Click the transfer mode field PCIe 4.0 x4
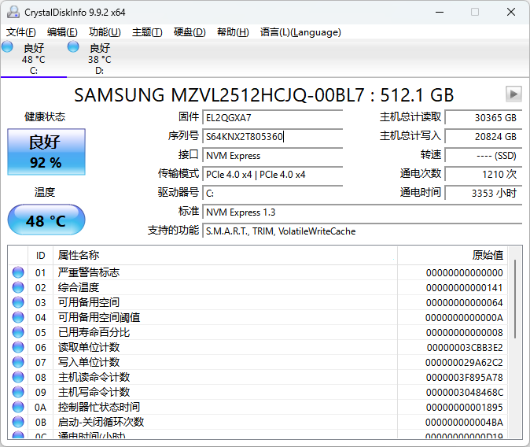The height and width of the screenshot is (447, 530). [x=272, y=175]
